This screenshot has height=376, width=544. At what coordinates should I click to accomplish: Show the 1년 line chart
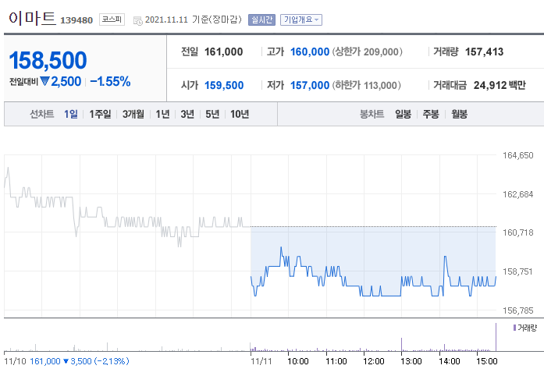point(162,114)
